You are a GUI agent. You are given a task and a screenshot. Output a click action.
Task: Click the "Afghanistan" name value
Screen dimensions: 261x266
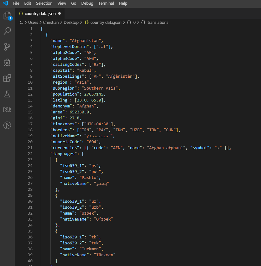(x=85, y=41)
